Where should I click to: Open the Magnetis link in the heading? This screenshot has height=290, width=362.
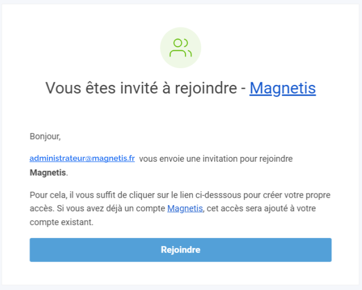282,88
